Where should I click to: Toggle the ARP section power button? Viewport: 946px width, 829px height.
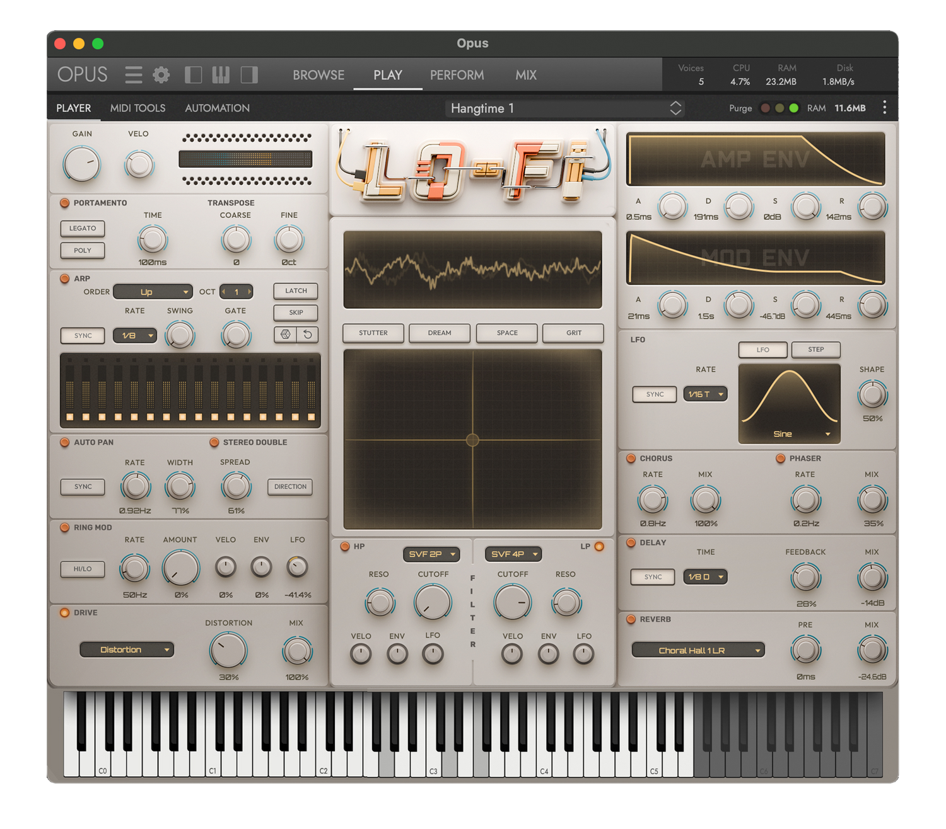point(64,278)
